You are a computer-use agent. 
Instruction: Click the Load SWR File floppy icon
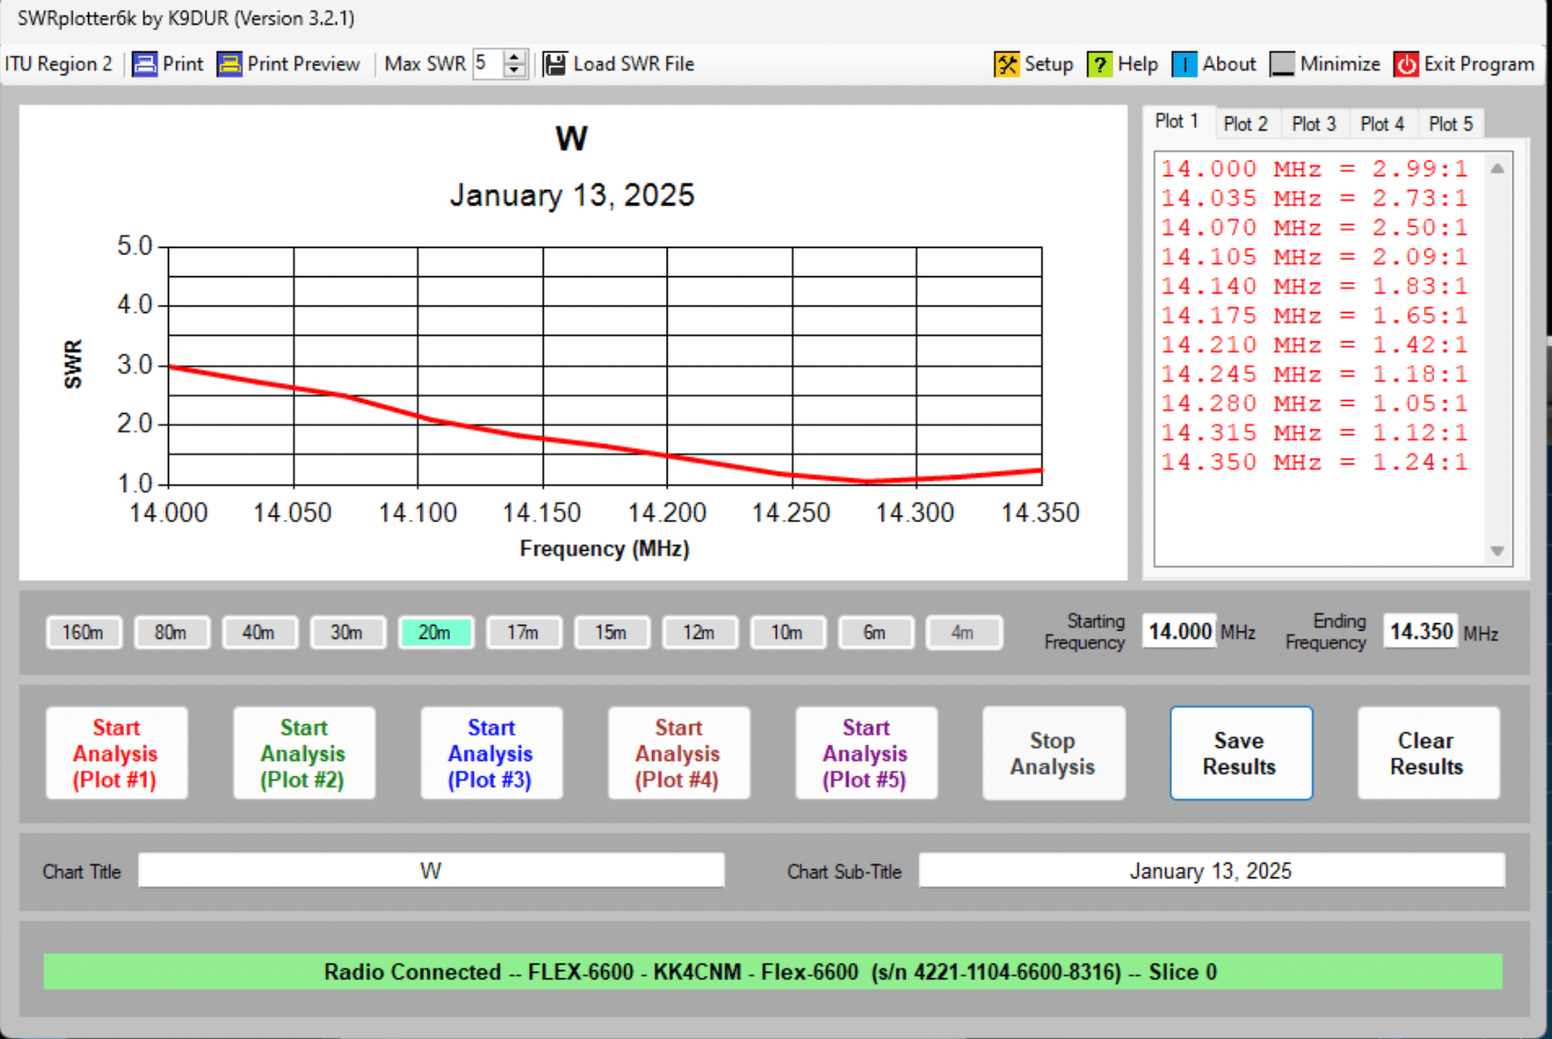555,64
